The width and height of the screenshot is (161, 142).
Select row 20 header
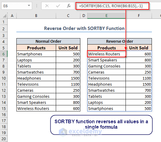tap(4, 139)
